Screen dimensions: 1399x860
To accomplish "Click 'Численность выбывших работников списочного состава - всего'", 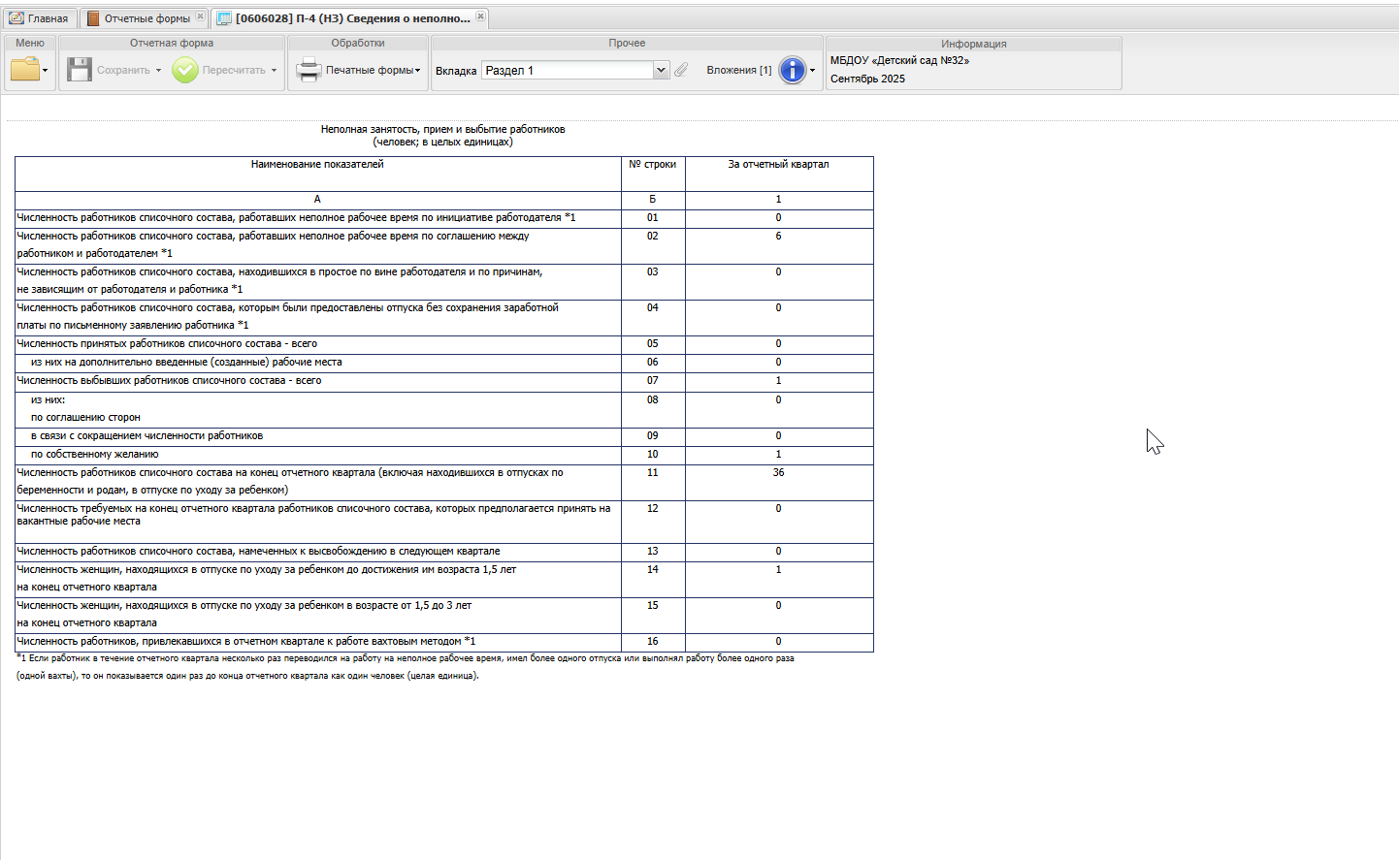I will [x=169, y=380].
